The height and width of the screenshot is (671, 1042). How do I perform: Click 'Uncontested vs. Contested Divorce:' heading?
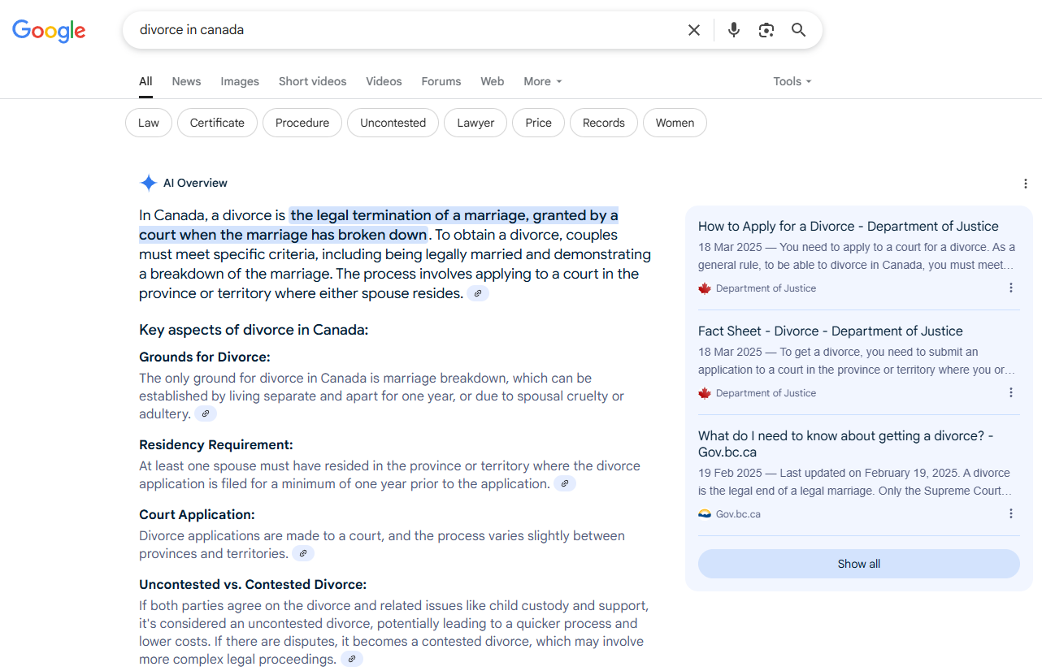pyautogui.click(x=253, y=585)
